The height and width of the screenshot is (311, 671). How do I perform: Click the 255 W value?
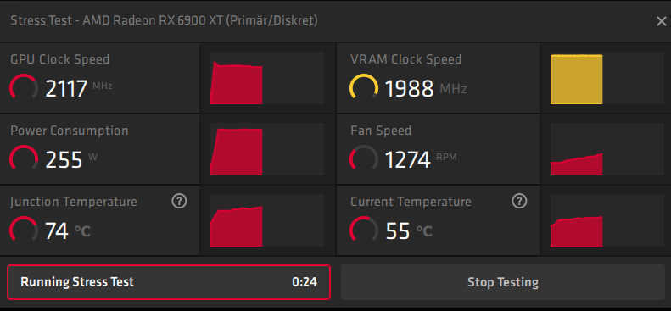71,160
